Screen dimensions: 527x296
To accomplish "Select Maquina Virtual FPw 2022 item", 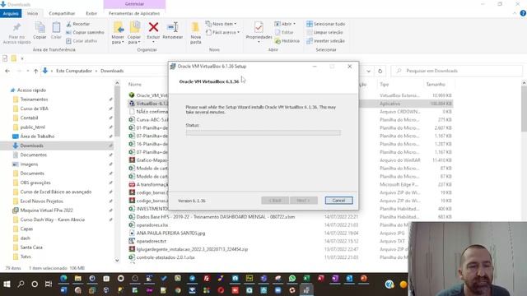I will [x=46, y=210].
